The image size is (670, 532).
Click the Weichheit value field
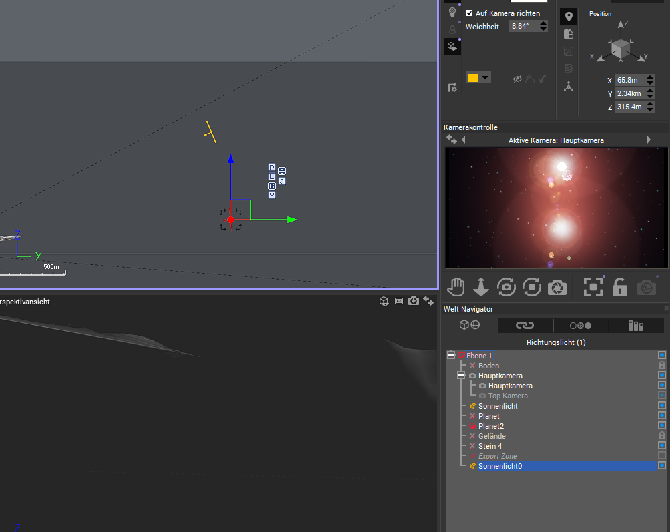pyautogui.click(x=524, y=26)
